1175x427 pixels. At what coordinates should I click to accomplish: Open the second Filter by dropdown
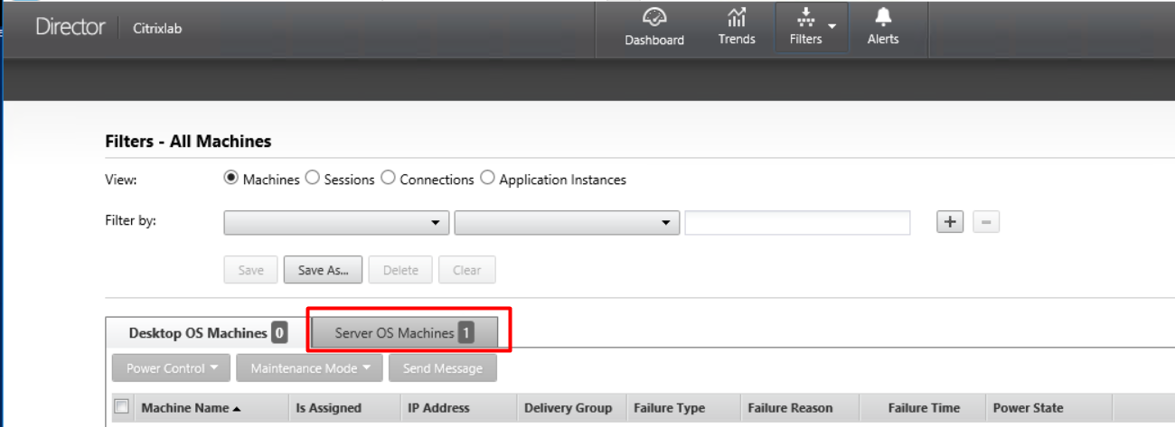tap(567, 223)
